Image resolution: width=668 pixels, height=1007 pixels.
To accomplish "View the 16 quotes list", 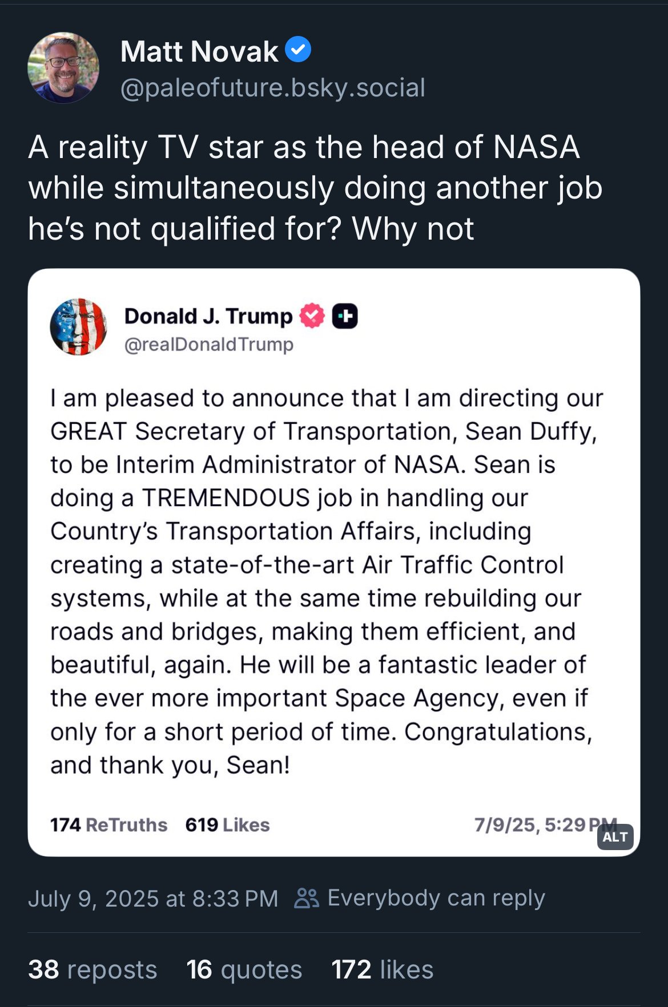I will [x=244, y=970].
